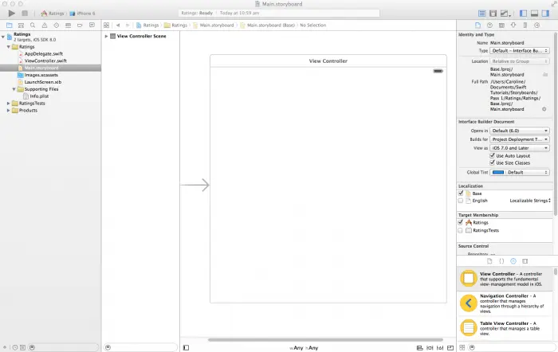558x352 pixels.
Task: Open the Code Snippet library
Action: tap(501, 261)
